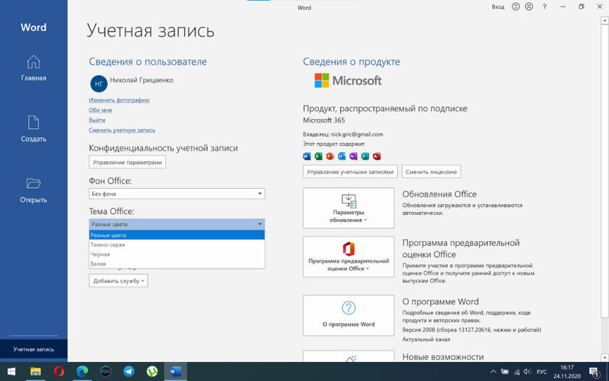Choose Темно-серая theme option

click(177, 245)
